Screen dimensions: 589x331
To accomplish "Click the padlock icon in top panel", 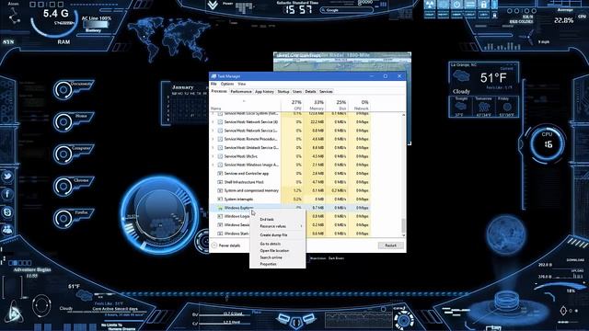I will tap(483, 5).
